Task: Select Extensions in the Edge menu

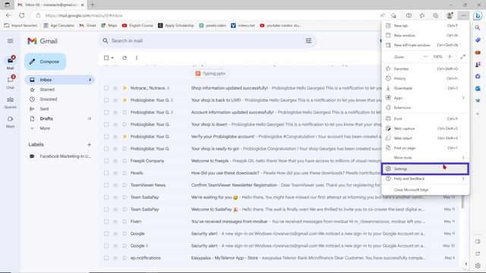Action: (425, 108)
